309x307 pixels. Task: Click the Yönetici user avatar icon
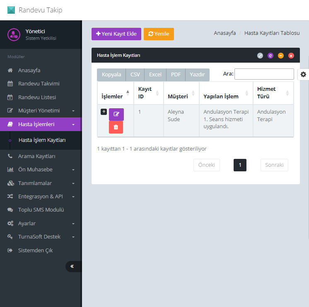coord(14,34)
